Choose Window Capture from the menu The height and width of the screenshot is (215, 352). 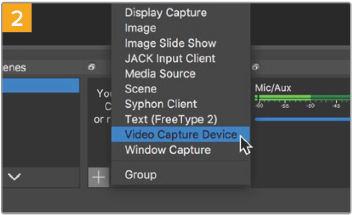point(167,150)
